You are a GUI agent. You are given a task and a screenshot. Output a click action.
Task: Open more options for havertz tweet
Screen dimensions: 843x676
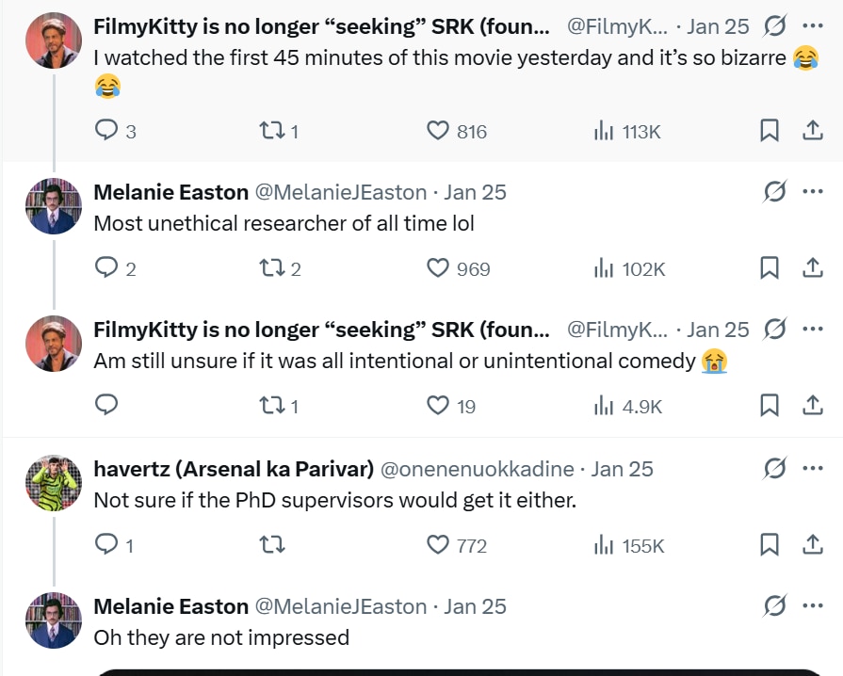tap(812, 469)
